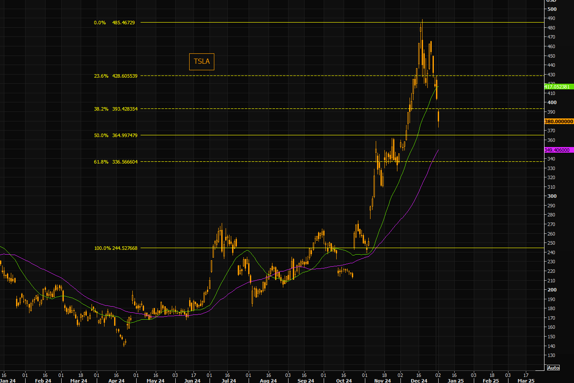Viewport: 574px width, 383px height.
Task: Select the 0.0% Fibonacci level label 485.46729
Action: (115, 22)
